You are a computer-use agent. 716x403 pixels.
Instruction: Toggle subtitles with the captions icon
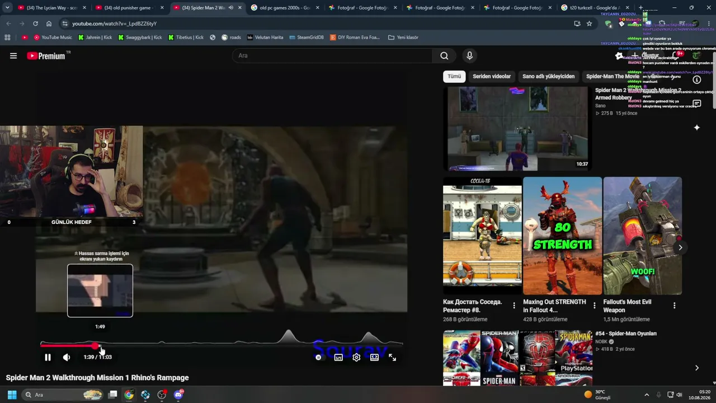(338, 357)
